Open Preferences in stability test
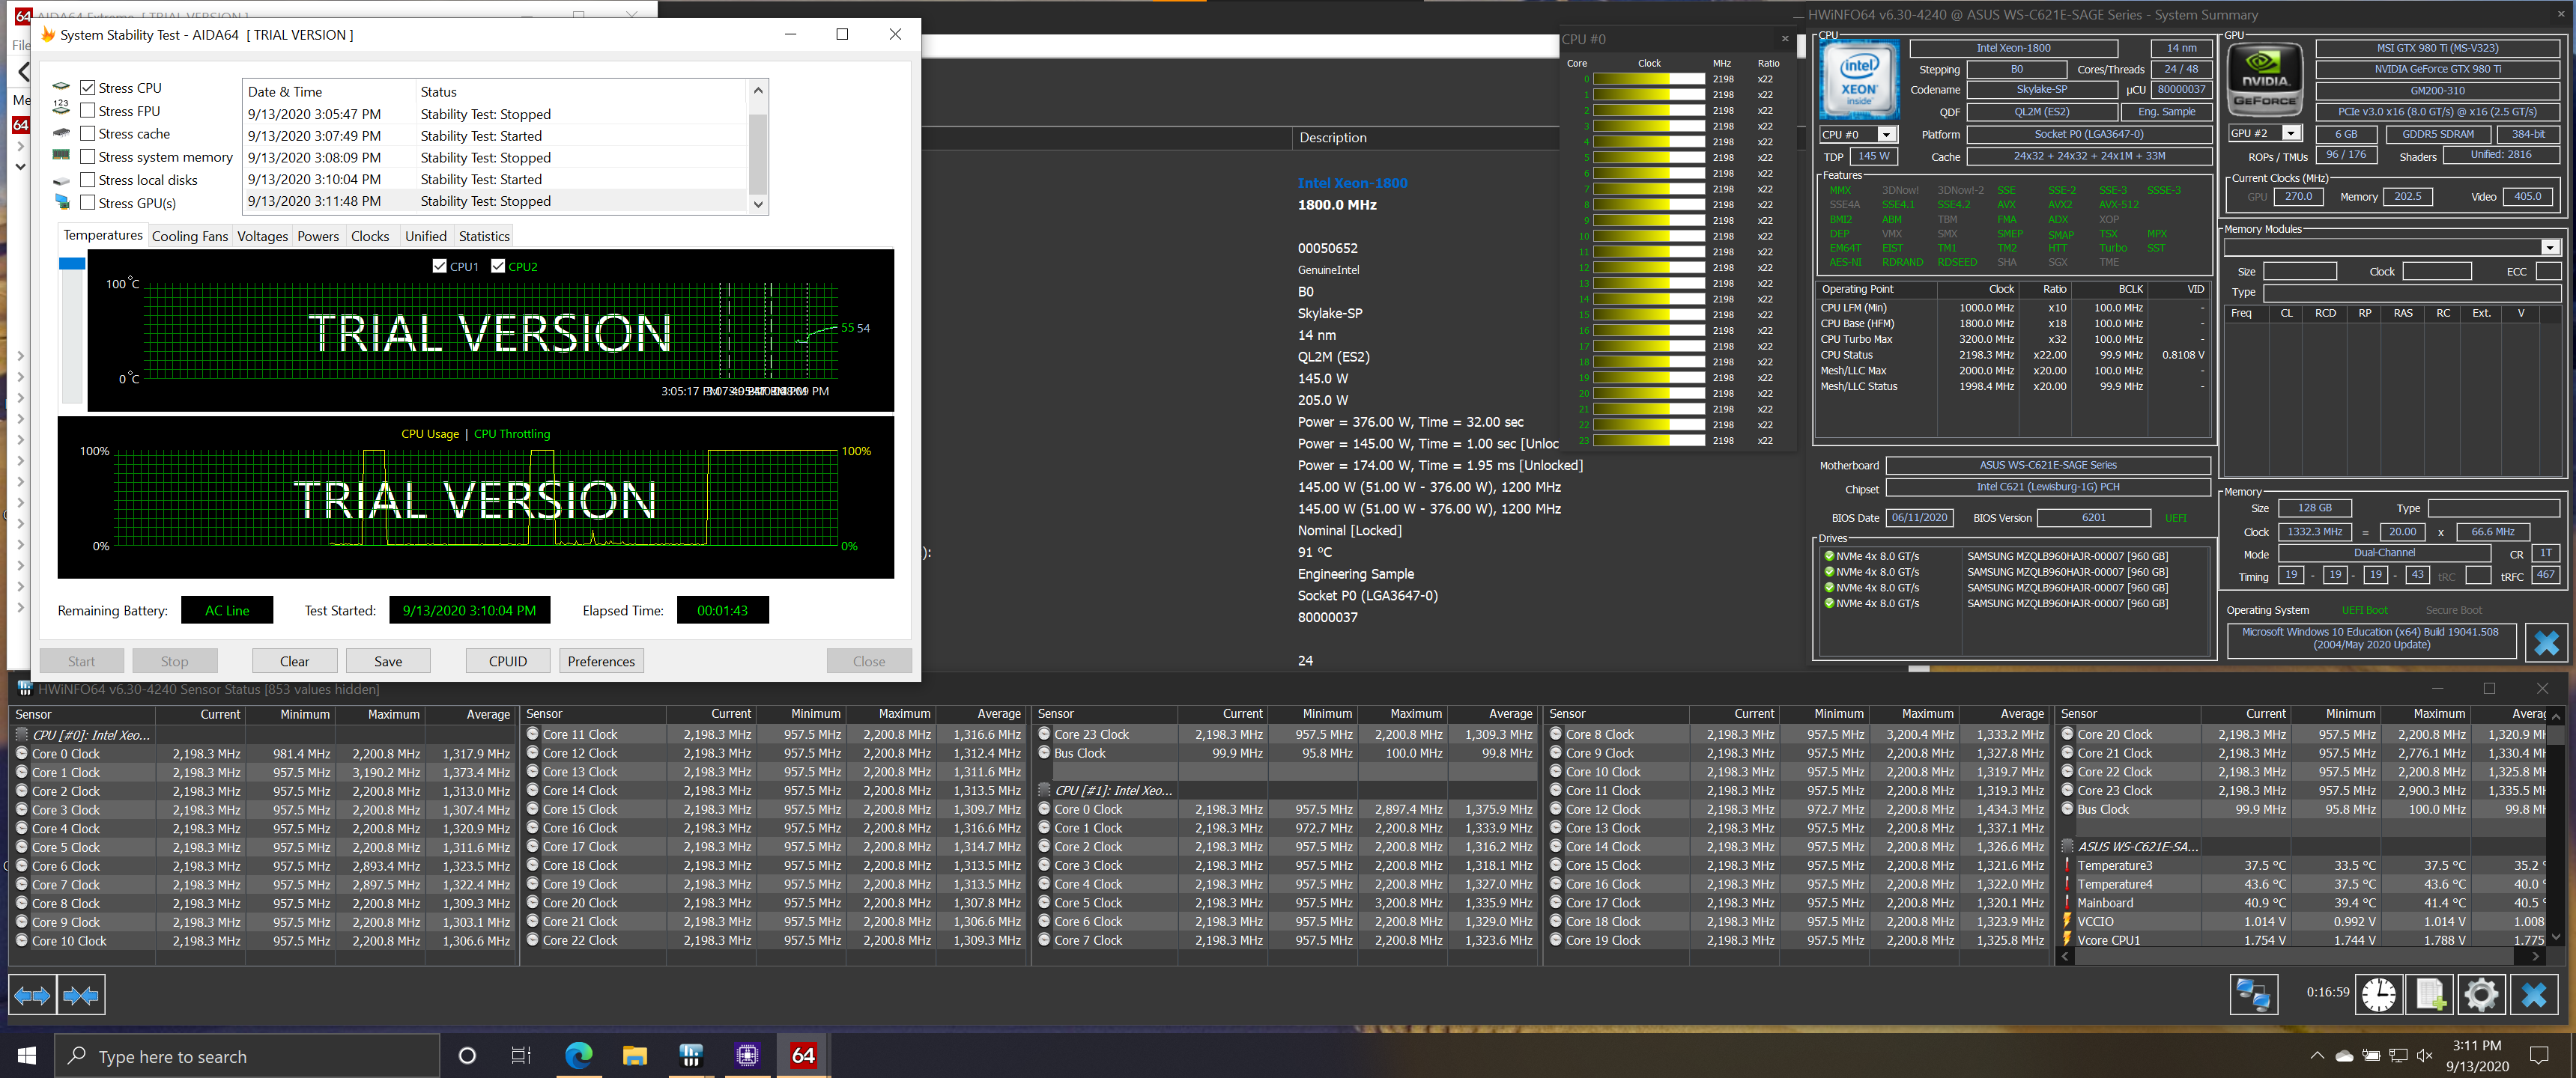2576x1078 pixels. click(x=601, y=661)
